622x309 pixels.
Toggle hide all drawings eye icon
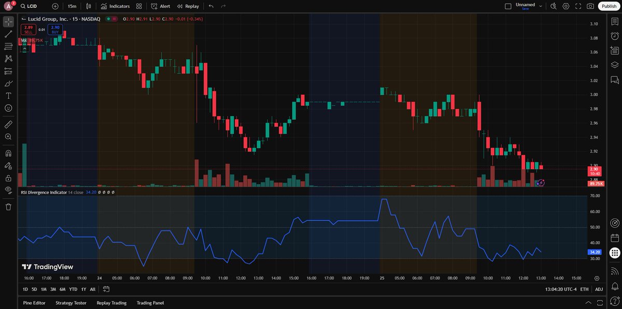[x=8, y=190]
